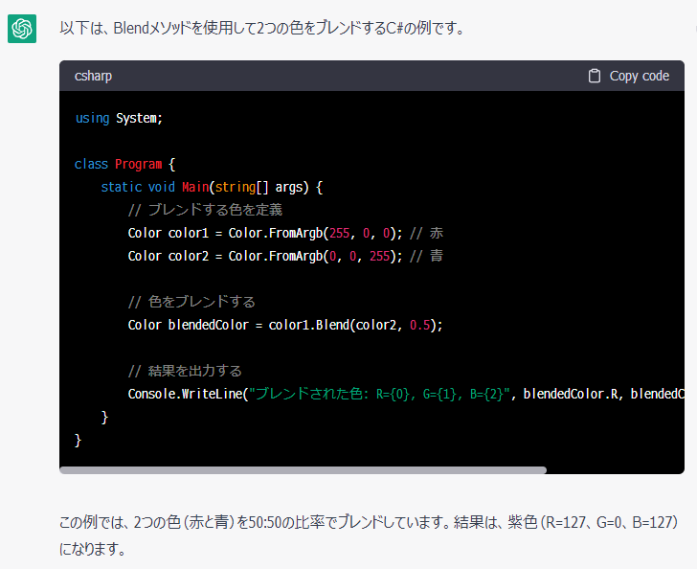This screenshot has width=697, height=569.
Task: Click the color2 FromArgb(0, 0, 255) line
Action: click(285, 256)
